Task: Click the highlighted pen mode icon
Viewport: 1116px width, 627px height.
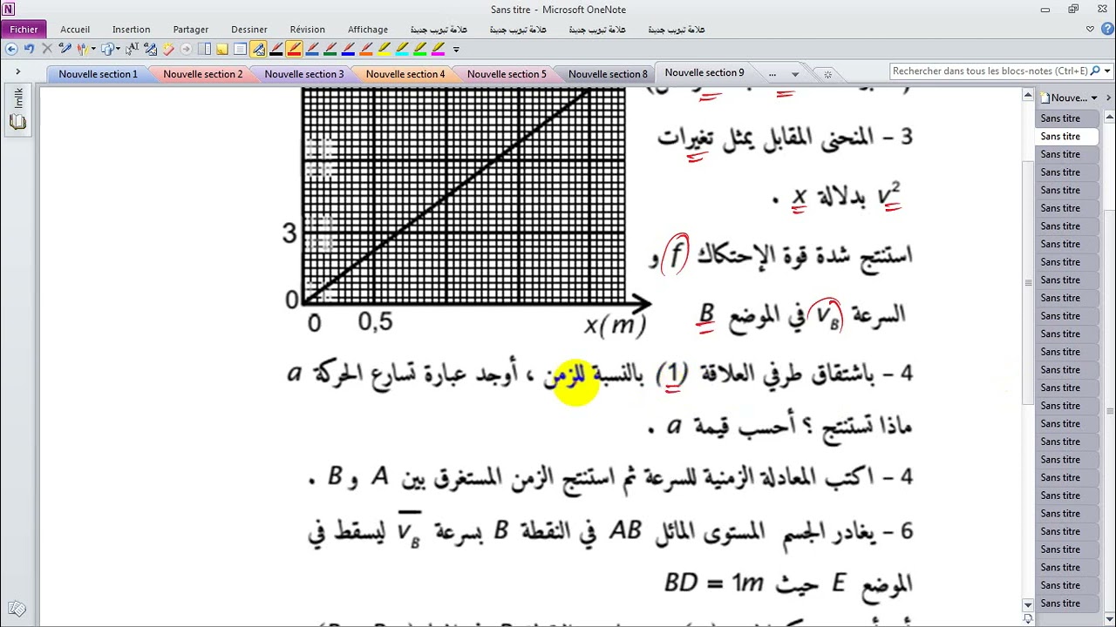Action: pos(258,50)
